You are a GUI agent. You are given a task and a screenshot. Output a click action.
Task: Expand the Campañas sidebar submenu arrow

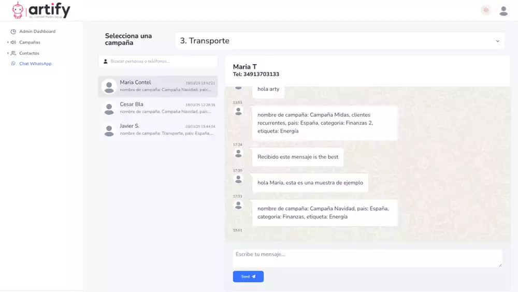8,42
